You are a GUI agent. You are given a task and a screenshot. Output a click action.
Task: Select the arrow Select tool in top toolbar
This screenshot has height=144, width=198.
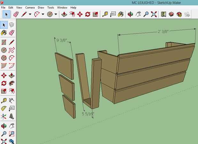click(x=6, y=14)
